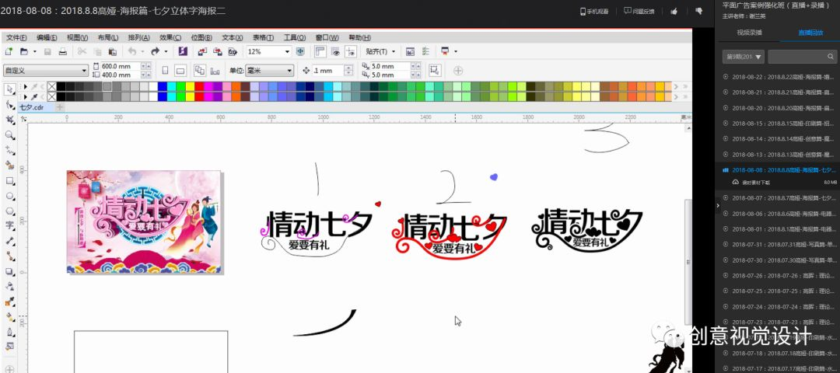Click 问题反馈 feedback link
Image resolution: width=840 pixels, height=373 pixels.
point(639,11)
